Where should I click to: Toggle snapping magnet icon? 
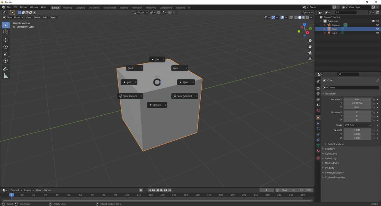(x=158, y=12)
